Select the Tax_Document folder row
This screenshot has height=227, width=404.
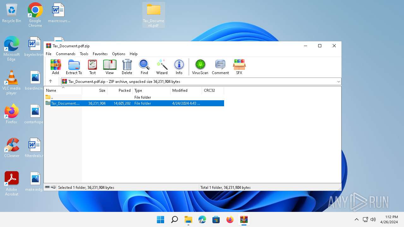pyautogui.click(x=134, y=103)
